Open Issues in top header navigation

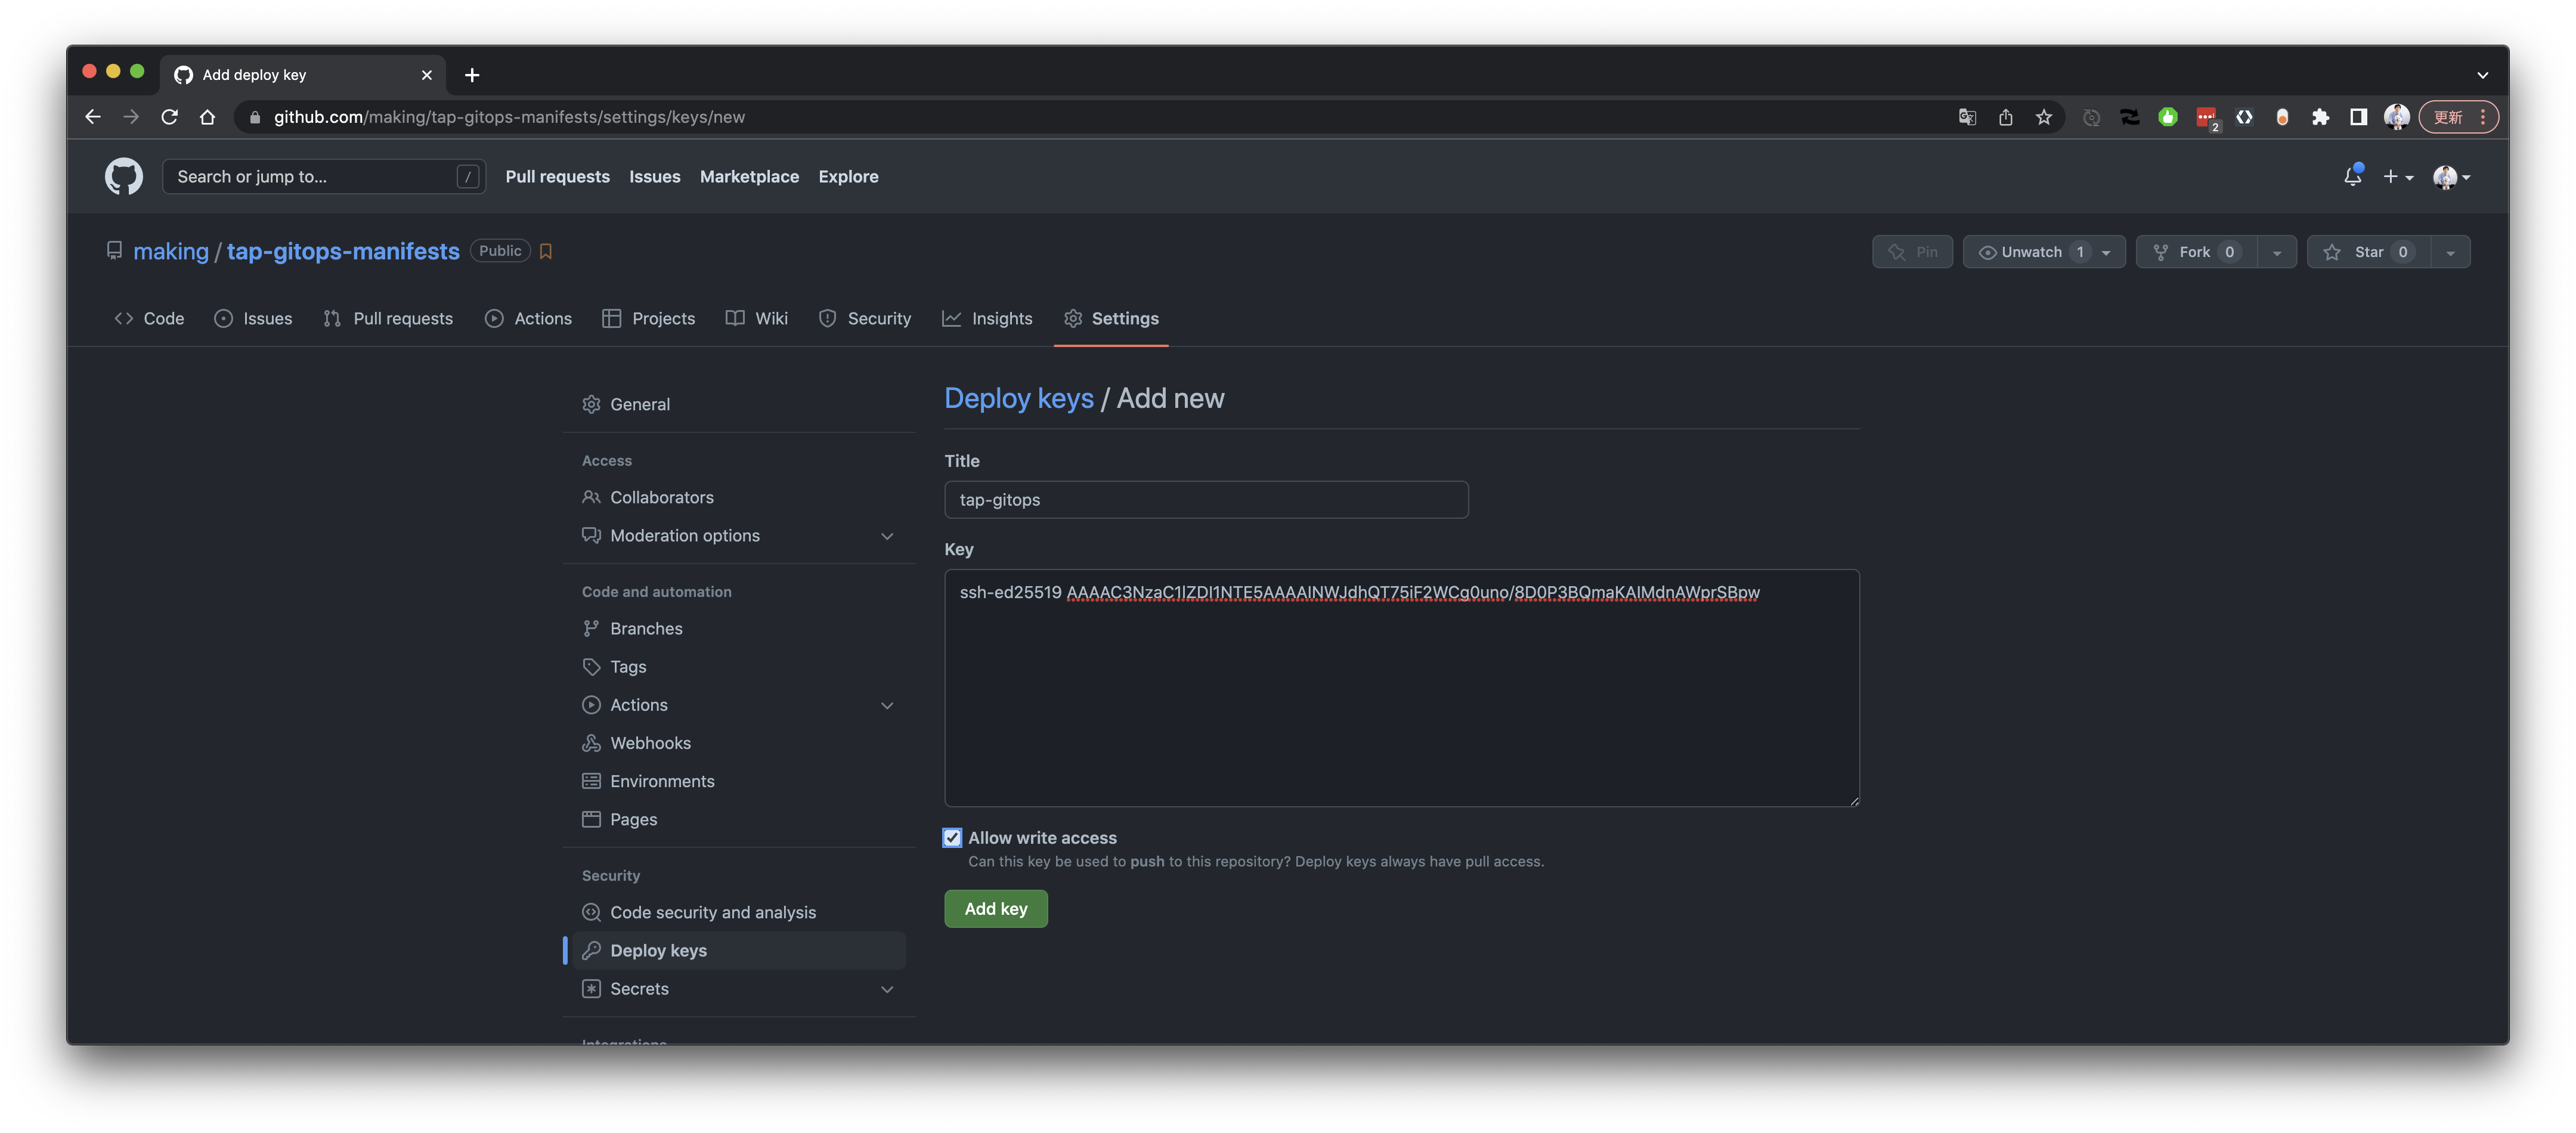tap(654, 177)
